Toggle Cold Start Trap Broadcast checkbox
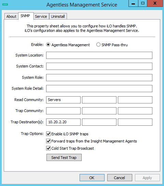Viewport: 164px width, 186px height. pos(48,148)
